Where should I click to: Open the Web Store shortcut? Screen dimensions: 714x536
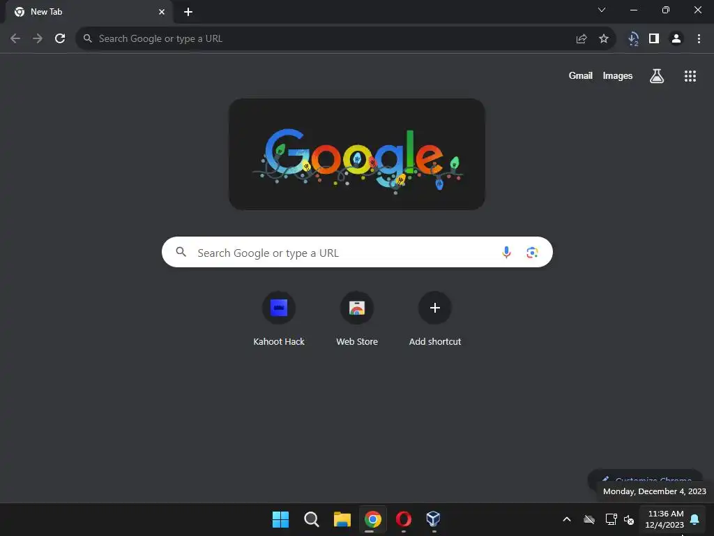tap(357, 319)
